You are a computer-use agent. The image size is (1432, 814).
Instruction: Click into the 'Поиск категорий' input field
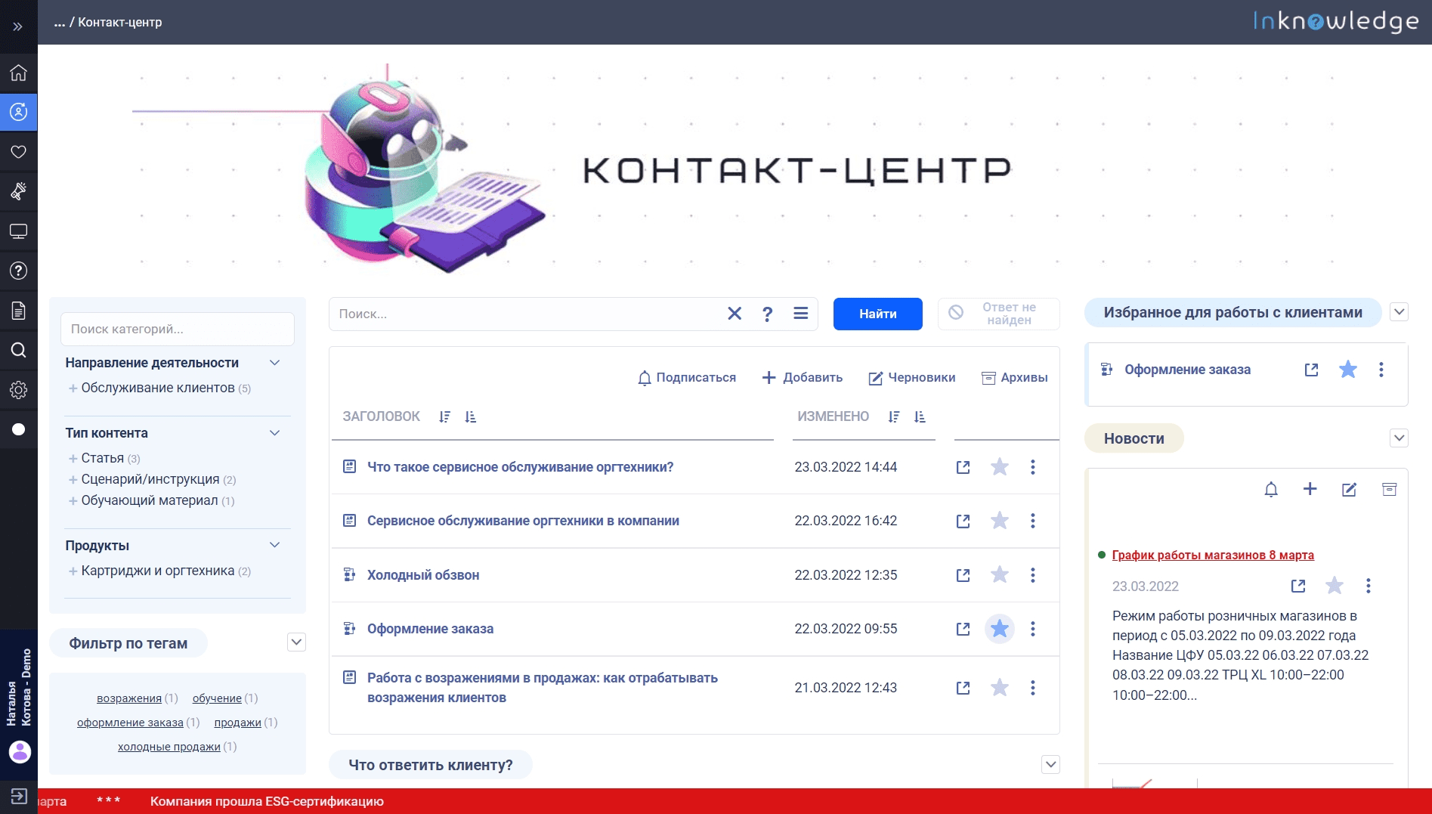pyautogui.click(x=178, y=330)
